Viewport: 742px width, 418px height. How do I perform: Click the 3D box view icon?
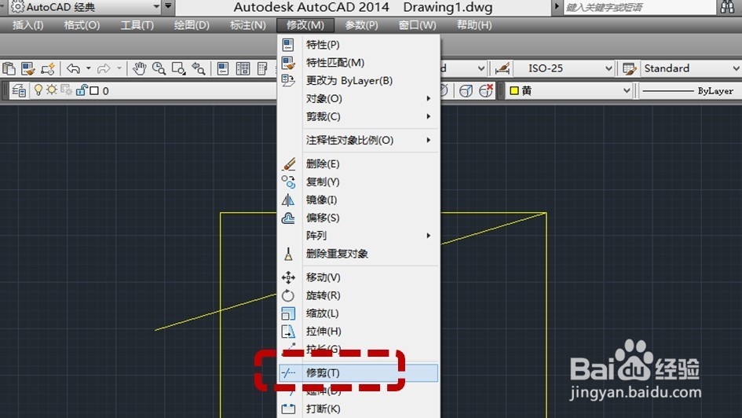coord(466,90)
